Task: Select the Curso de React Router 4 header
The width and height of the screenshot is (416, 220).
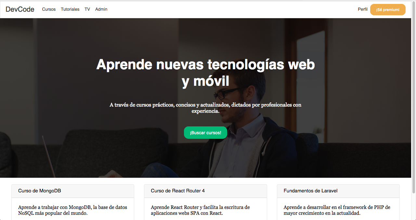Action: (x=205, y=191)
